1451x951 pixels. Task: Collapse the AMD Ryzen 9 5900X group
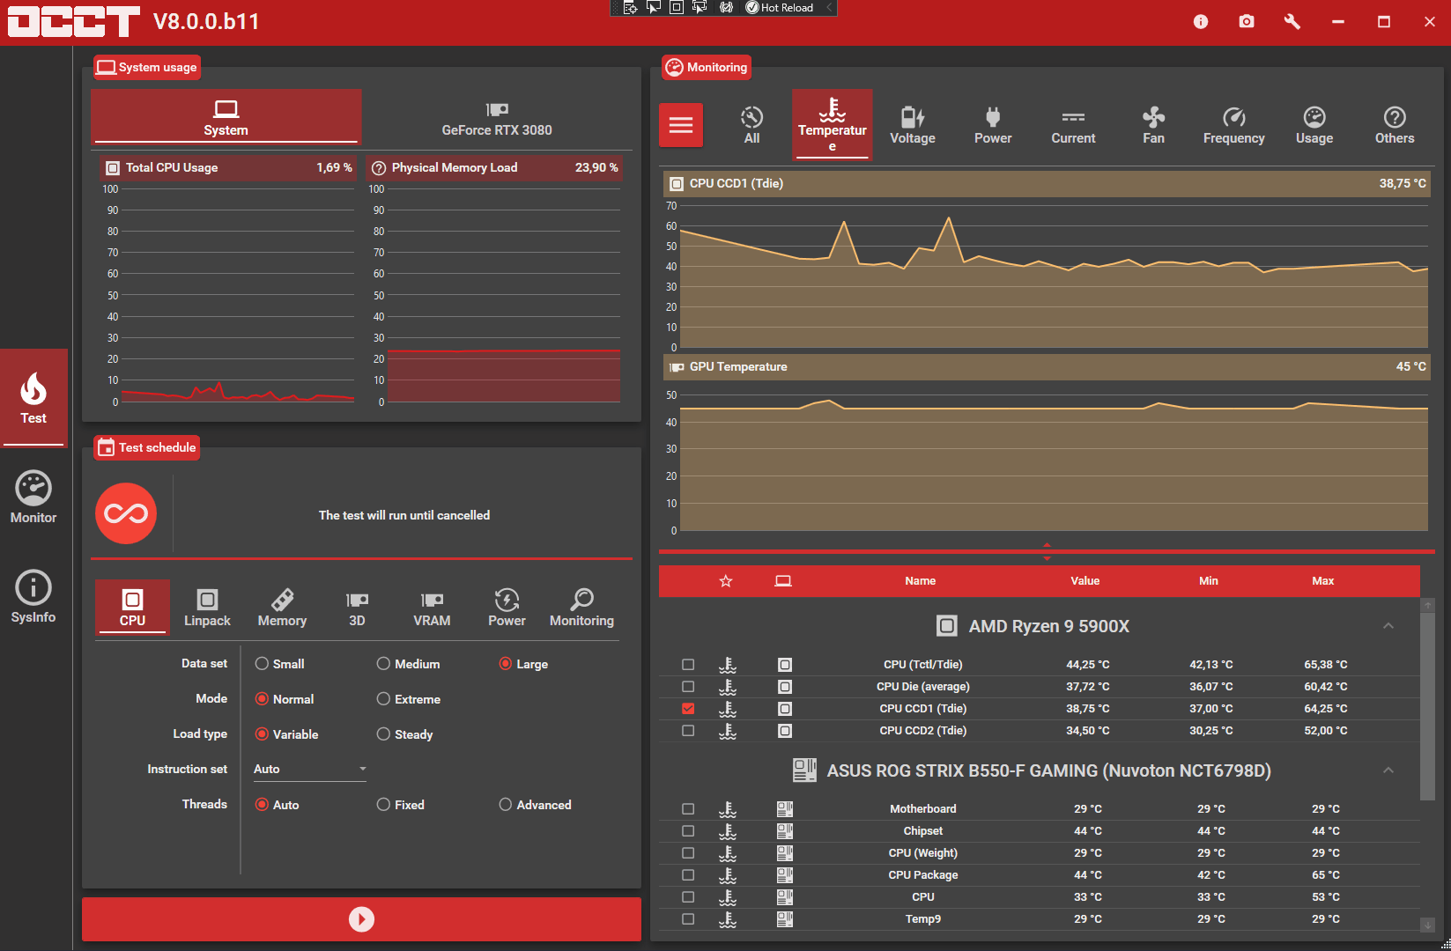click(1388, 626)
